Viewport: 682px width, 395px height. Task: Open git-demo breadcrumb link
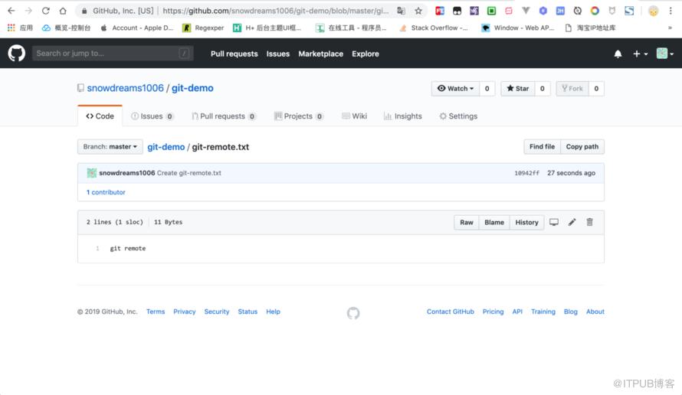[x=166, y=147]
